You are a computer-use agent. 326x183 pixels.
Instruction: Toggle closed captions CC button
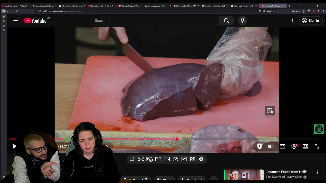pos(282,146)
